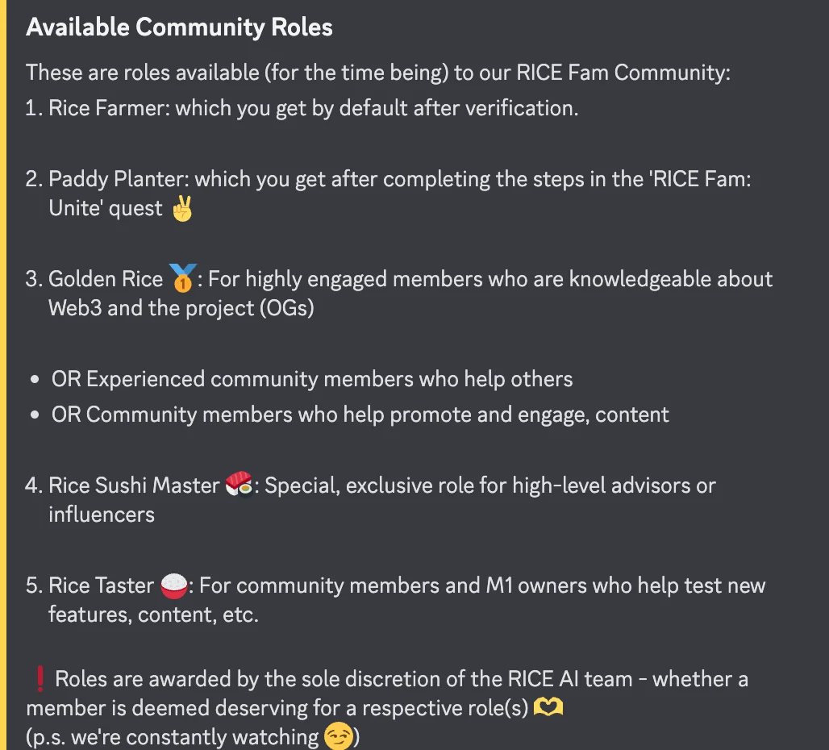Click the 'Golden Rice' role name

[x=106, y=279]
